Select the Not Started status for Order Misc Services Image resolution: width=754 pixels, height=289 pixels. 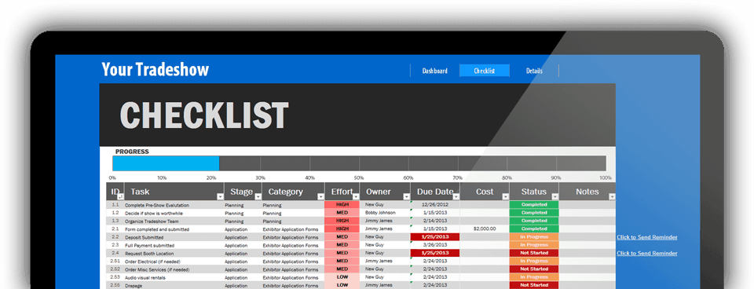(x=534, y=269)
